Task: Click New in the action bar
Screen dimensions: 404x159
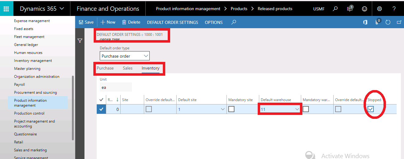Action: click(x=108, y=22)
